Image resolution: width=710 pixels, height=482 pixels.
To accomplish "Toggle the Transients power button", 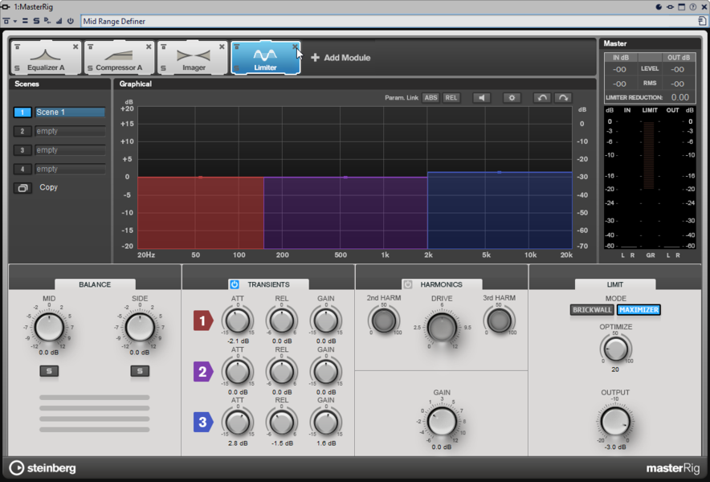I will [x=235, y=284].
